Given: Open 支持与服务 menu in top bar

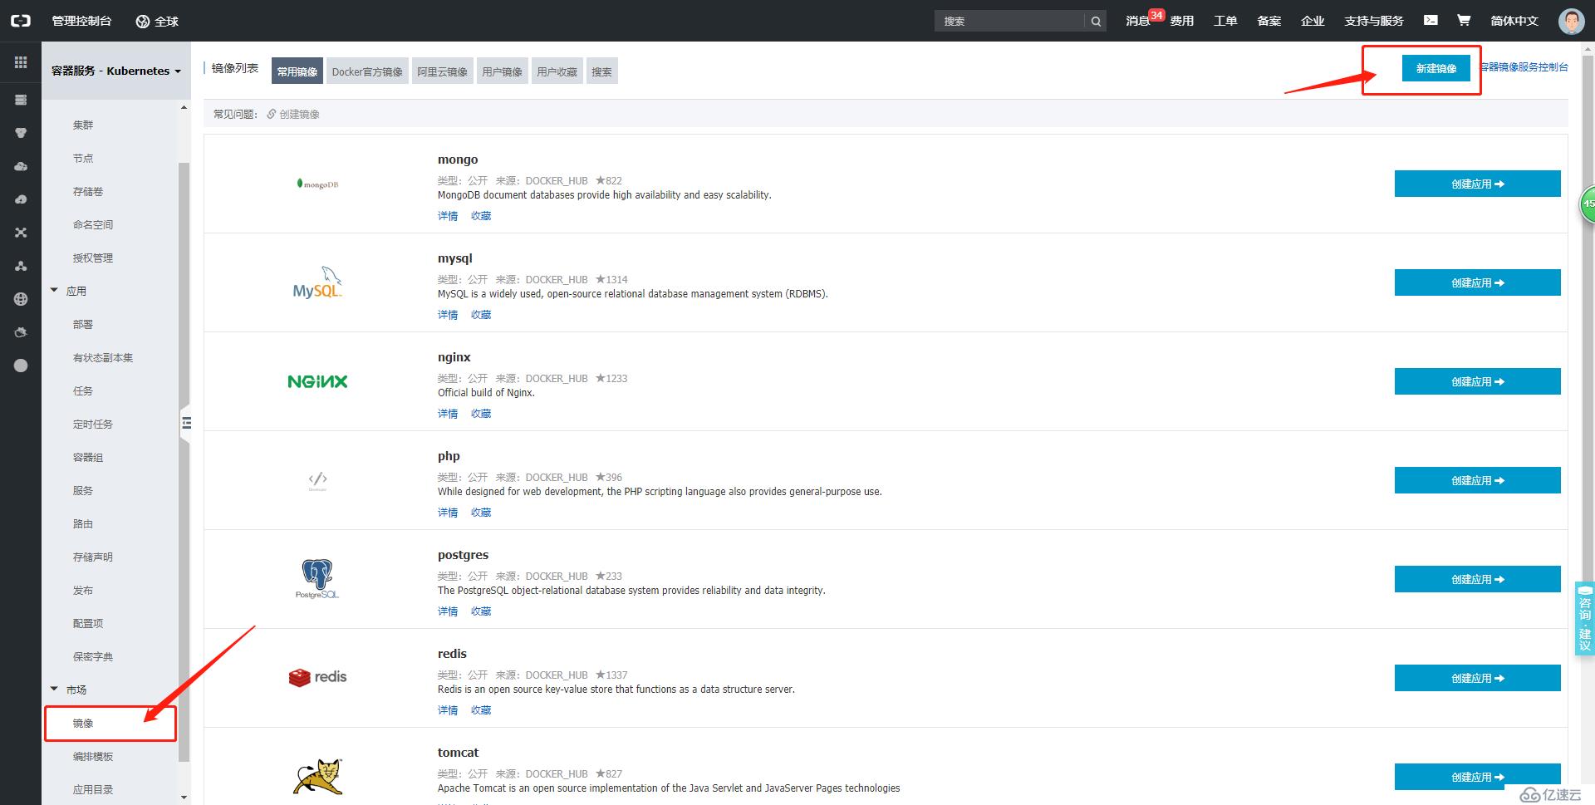Looking at the screenshot, I should click(x=1374, y=21).
